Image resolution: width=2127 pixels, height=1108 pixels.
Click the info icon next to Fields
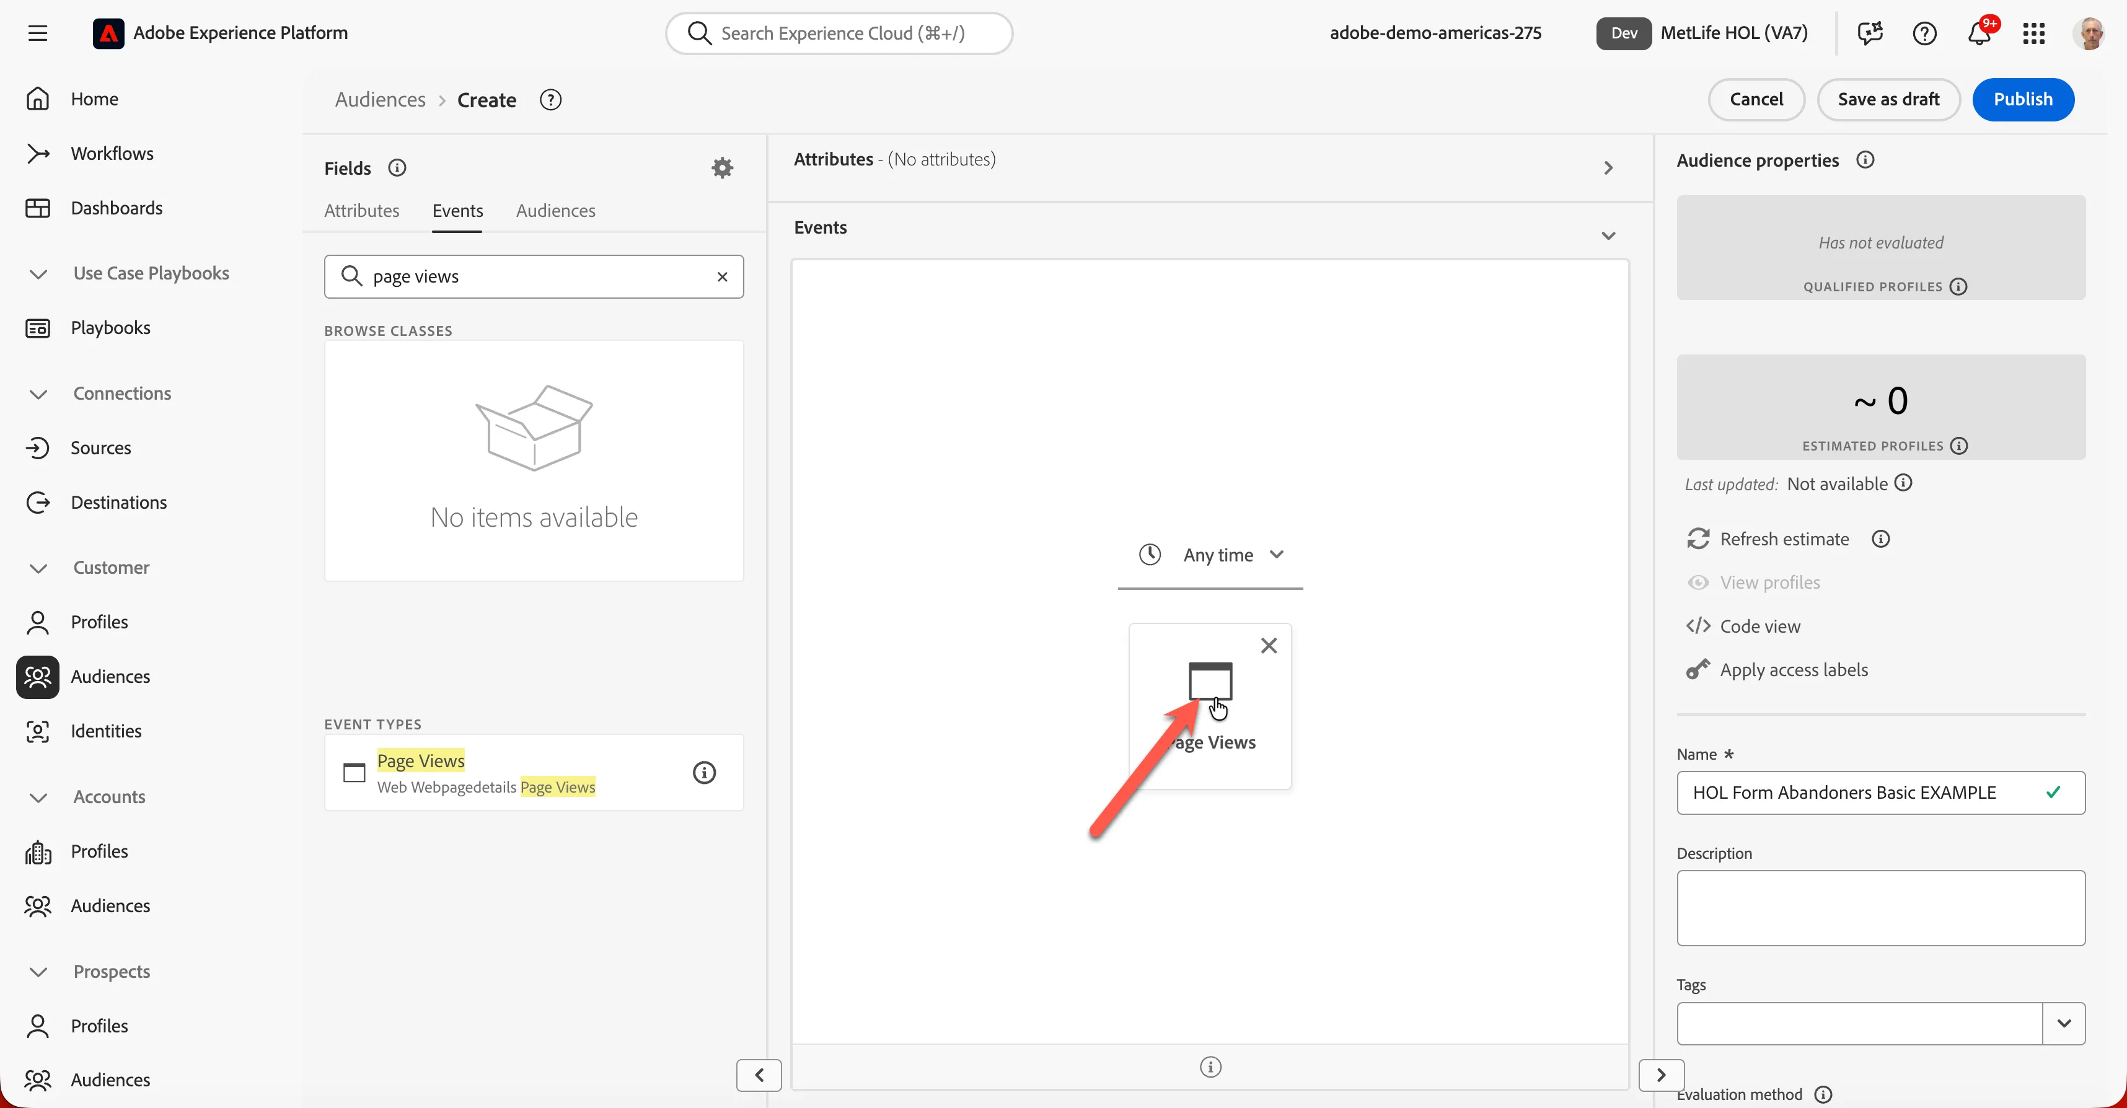coord(397,167)
